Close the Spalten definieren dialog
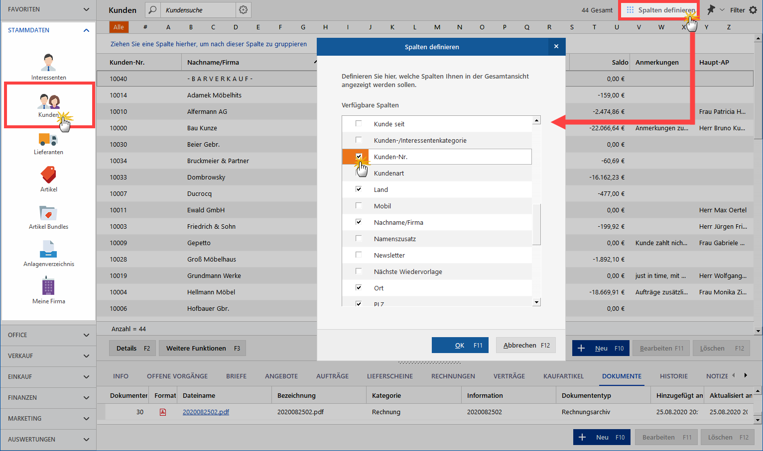763x451 pixels. pos(556,47)
